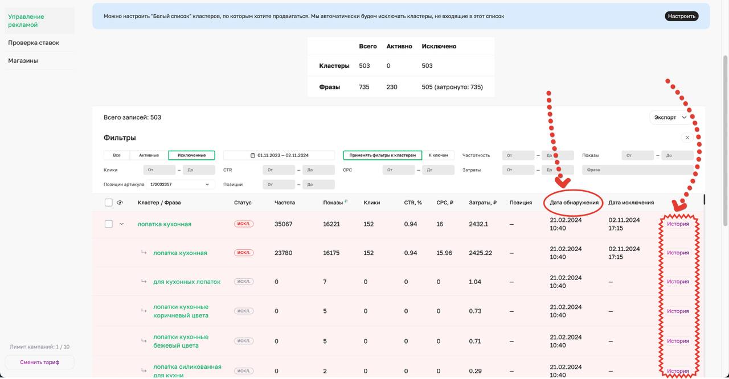Click the sort icon next to Показы

346,201
